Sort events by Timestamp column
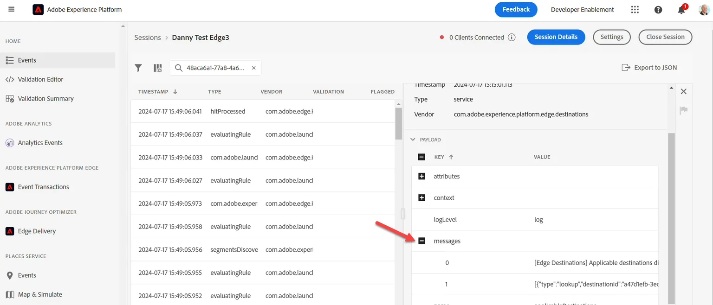The width and height of the screenshot is (713, 305). click(x=158, y=92)
